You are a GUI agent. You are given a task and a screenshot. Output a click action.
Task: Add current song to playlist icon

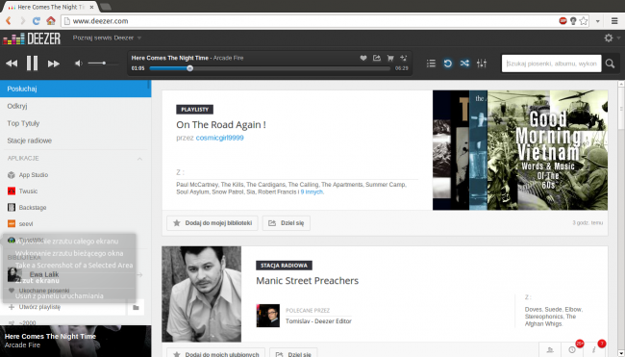tap(404, 58)
